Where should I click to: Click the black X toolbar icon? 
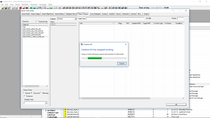95,8
